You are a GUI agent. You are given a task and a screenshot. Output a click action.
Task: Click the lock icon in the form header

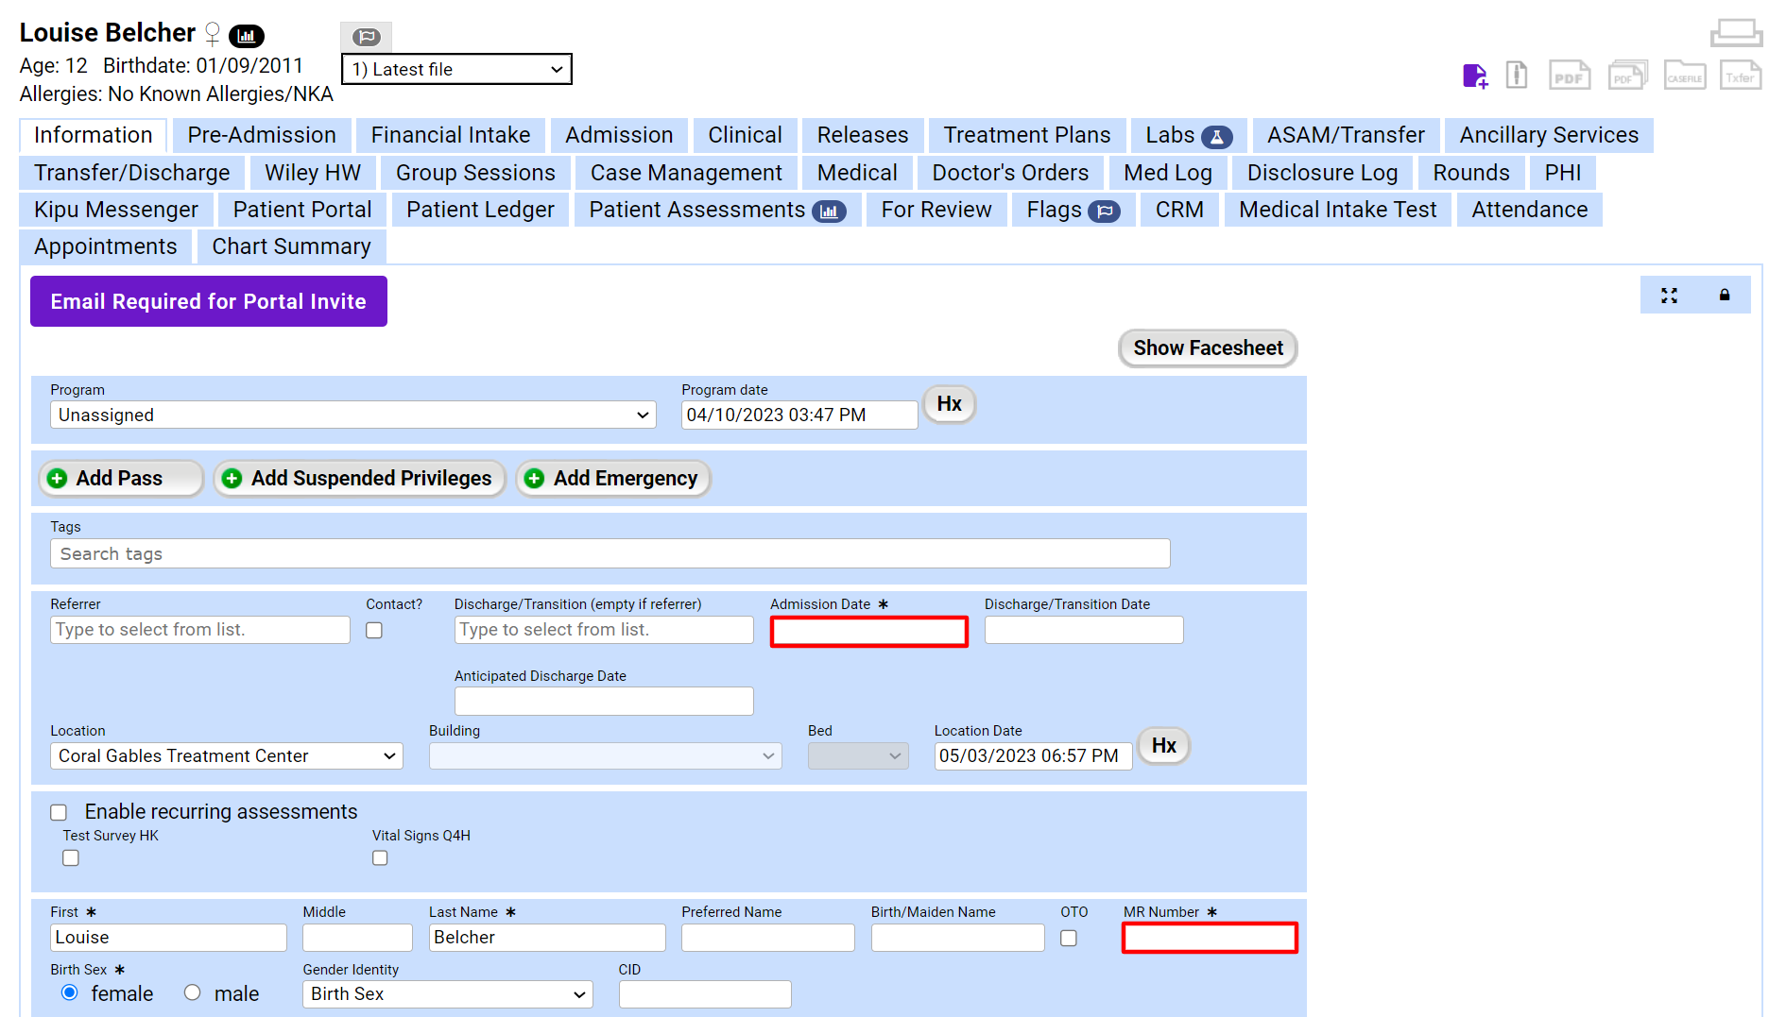pyautogui.click(x=1724, y=296)
